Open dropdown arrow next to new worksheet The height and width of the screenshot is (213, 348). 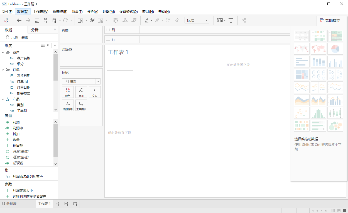[x=86, y=21]
